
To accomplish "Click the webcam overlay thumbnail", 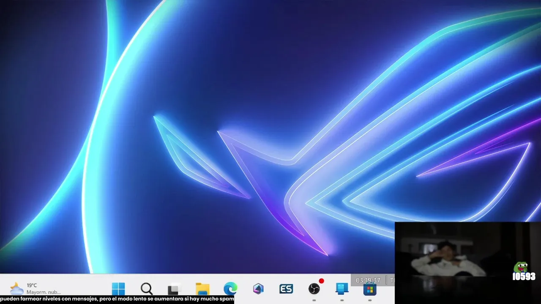I will point(468,263).
